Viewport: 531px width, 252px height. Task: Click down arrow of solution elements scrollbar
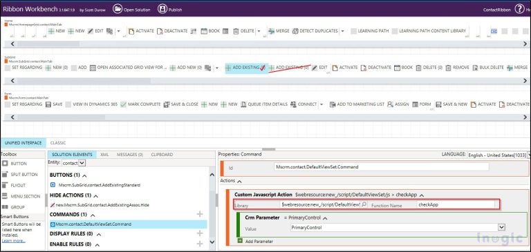coord(212,242)
